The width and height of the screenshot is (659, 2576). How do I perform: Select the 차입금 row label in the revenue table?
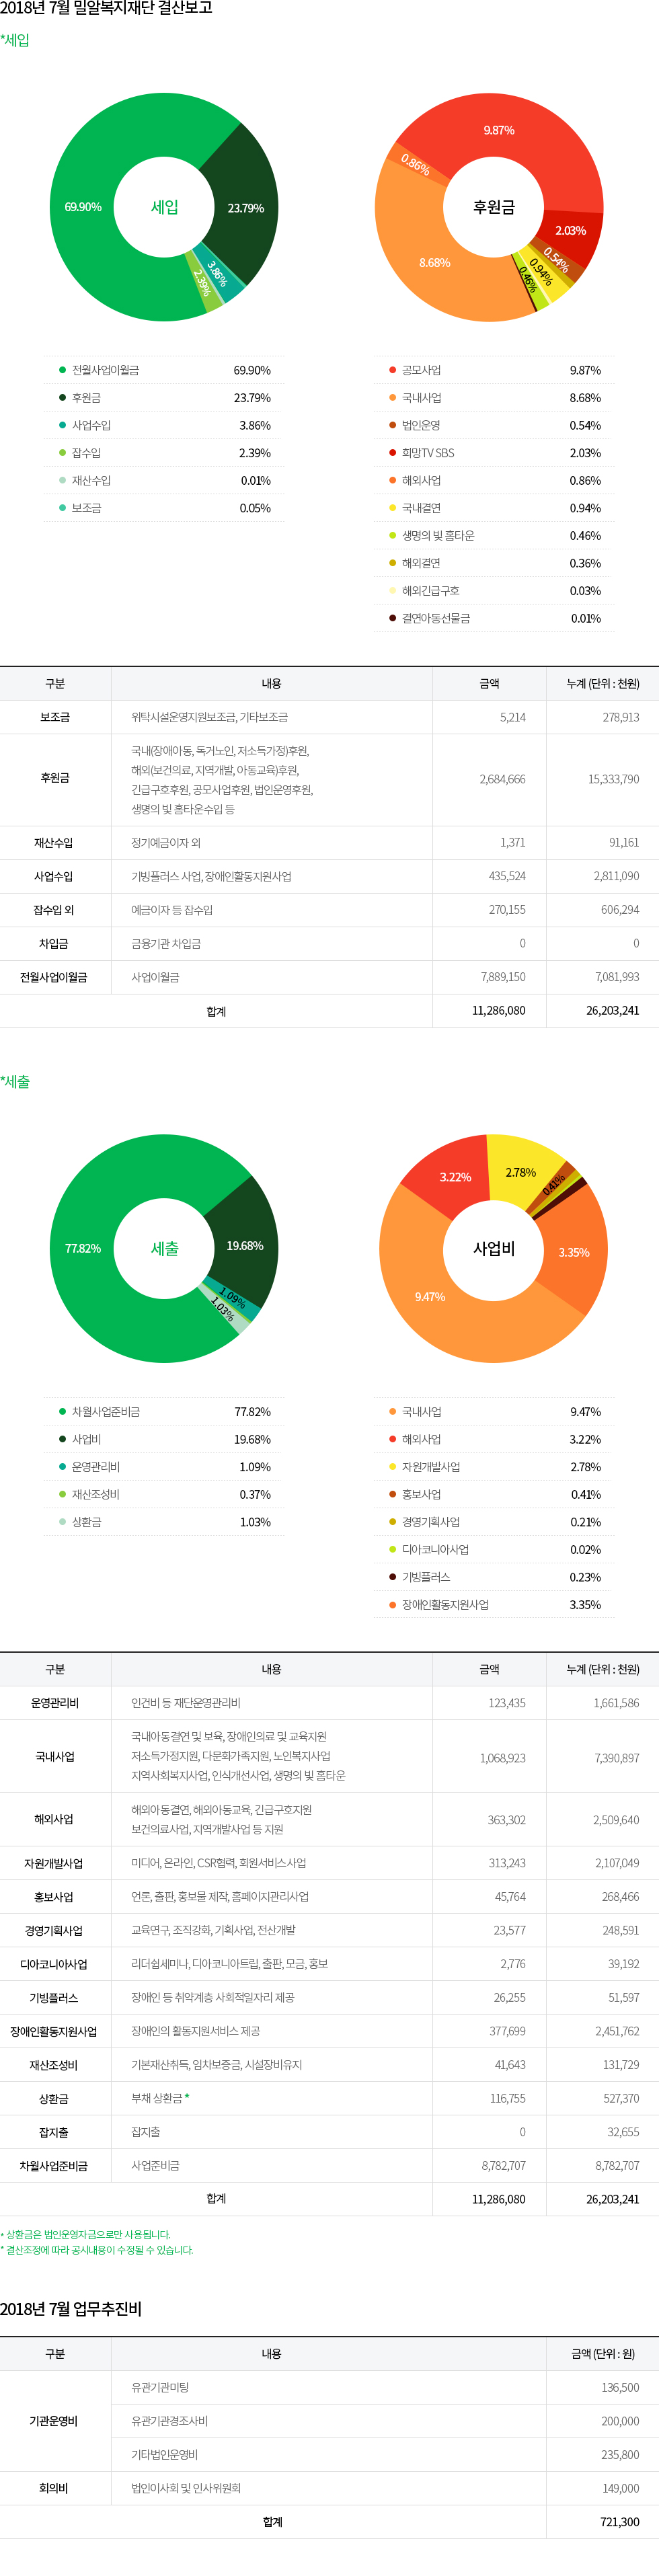54,944
